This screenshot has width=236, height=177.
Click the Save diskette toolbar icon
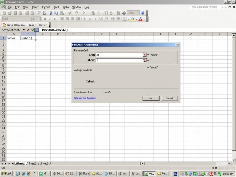point(15,13)
